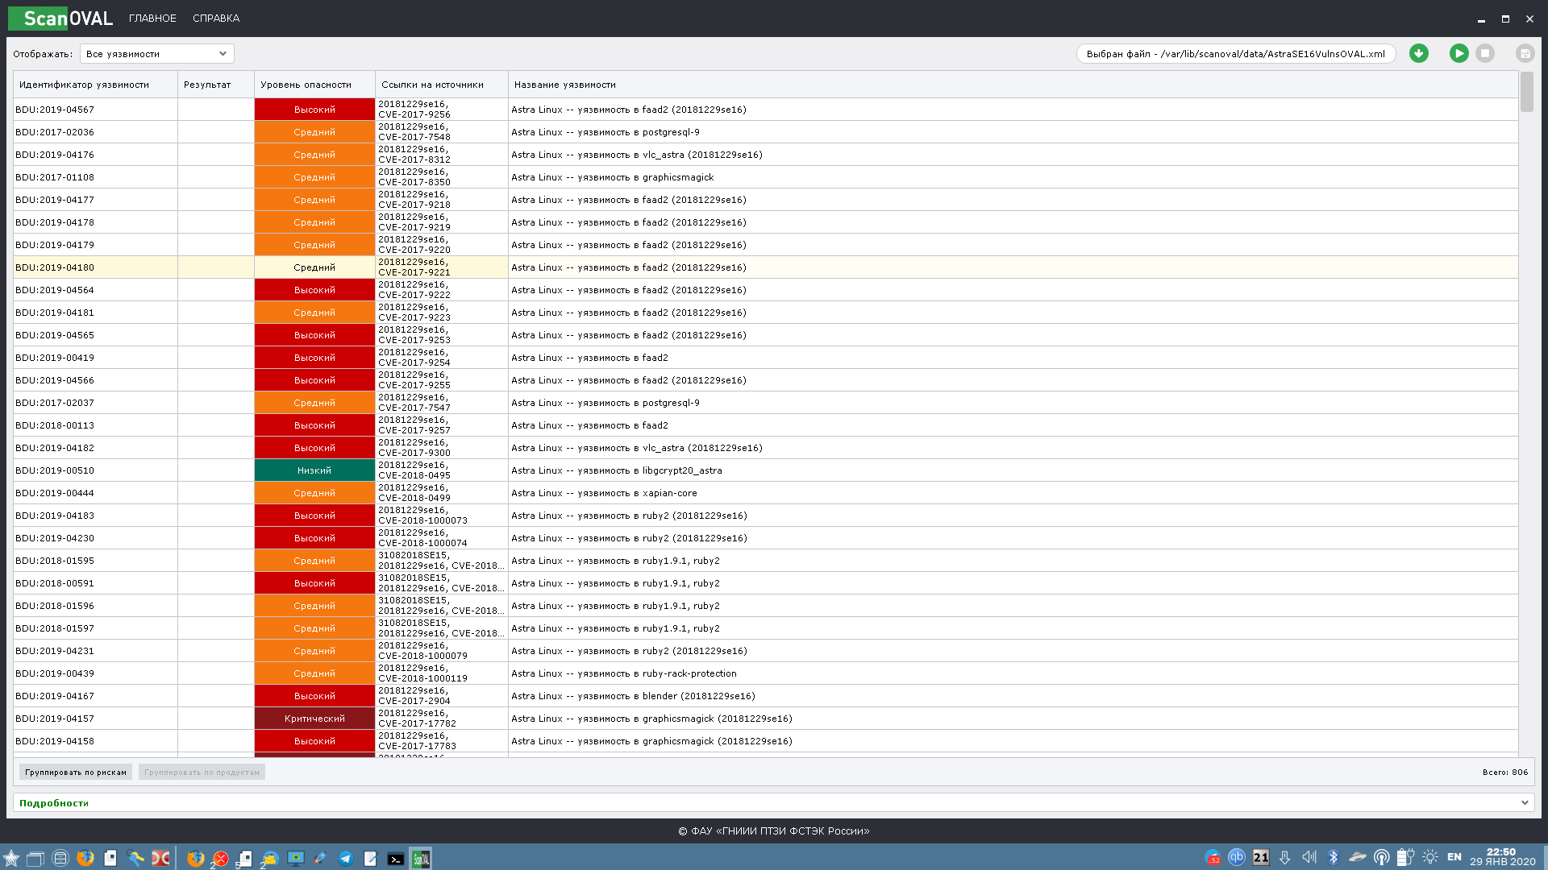Click the ScanOVAL taskbar window button
Screen dimensions: 1548x870
[x=421, y=859]
